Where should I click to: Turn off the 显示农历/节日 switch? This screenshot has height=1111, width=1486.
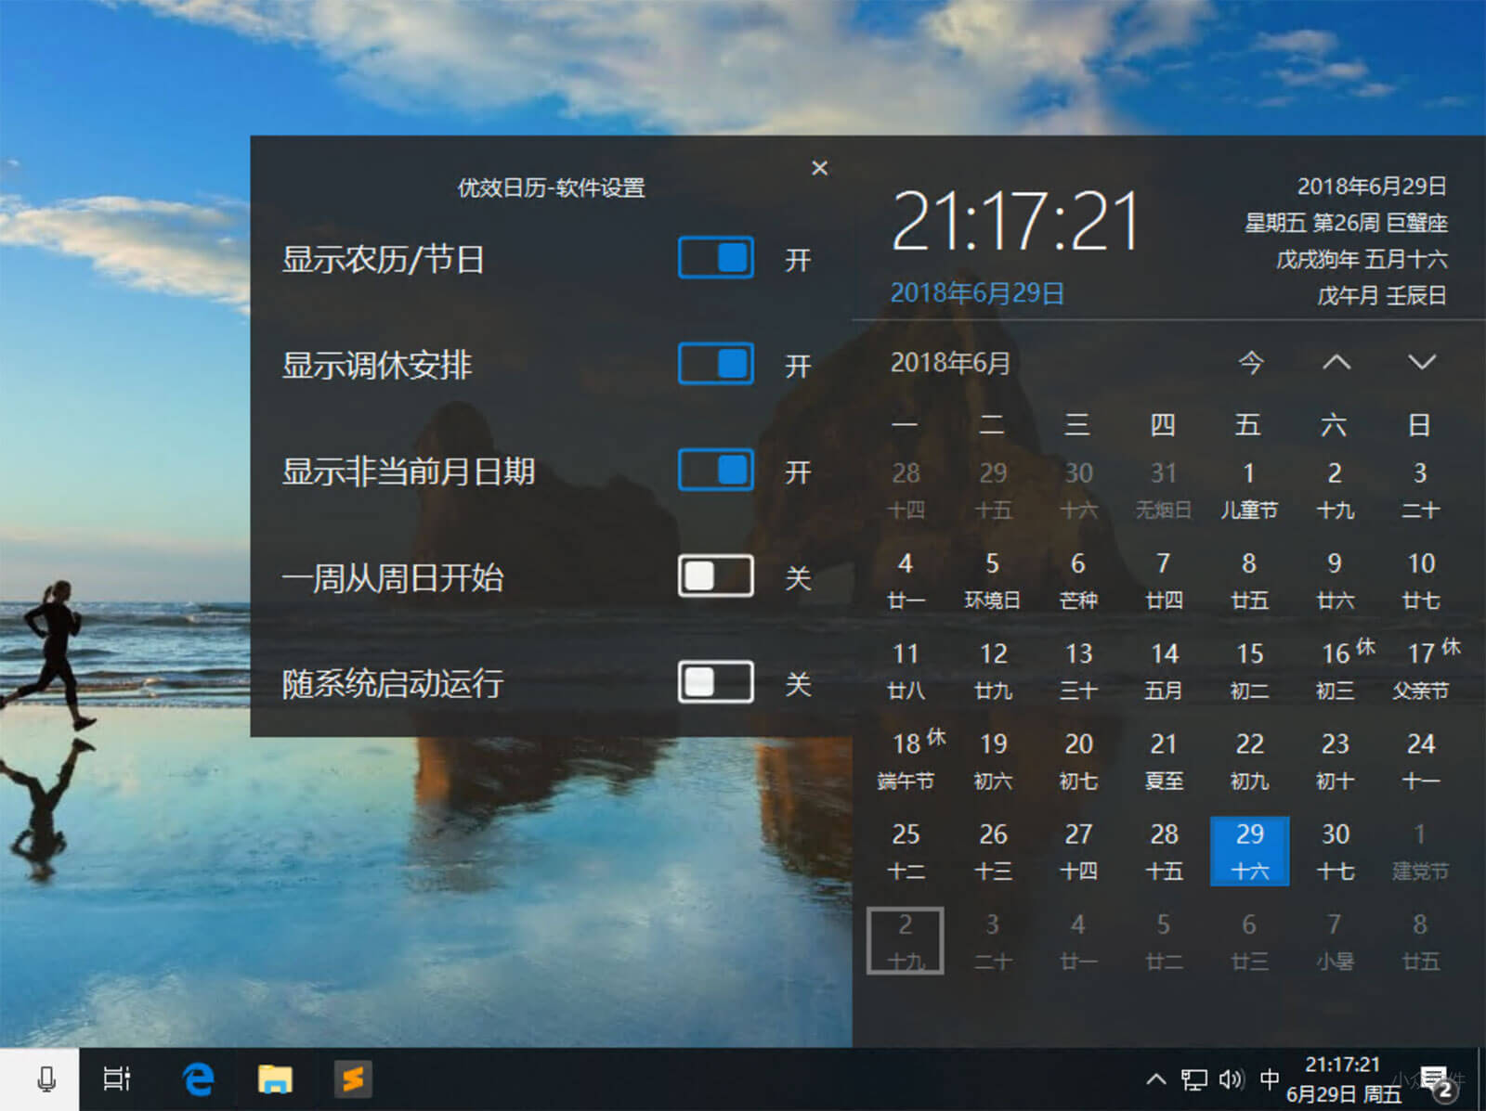715,259
